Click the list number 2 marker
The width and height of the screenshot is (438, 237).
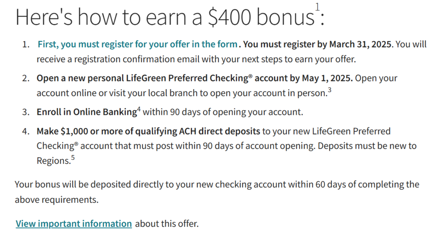[x=26, y=78]
